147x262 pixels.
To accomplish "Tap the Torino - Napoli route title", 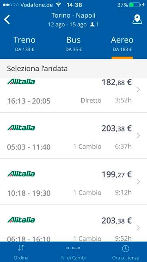I will pyautogui.click(x=73, y=16).
